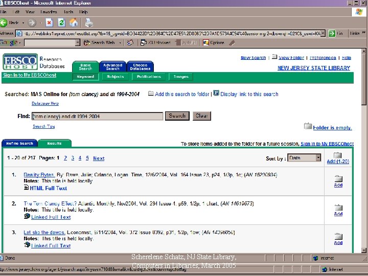
Task: Click the View Folder icon
Action: pos(274,57)
